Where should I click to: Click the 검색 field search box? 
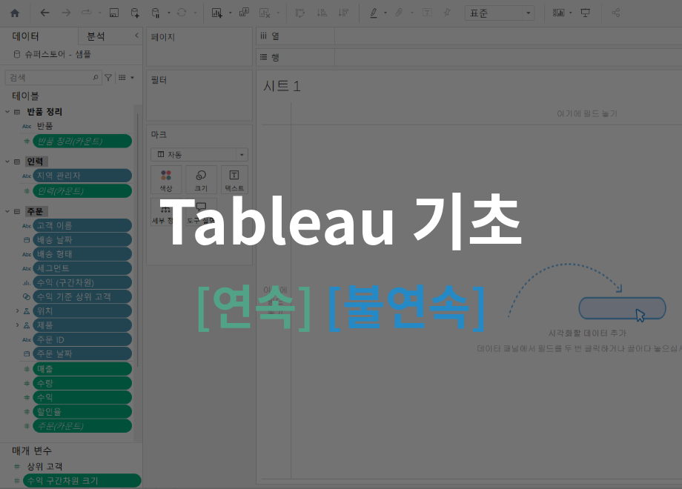pyautogui.click(x=48, y=77)
